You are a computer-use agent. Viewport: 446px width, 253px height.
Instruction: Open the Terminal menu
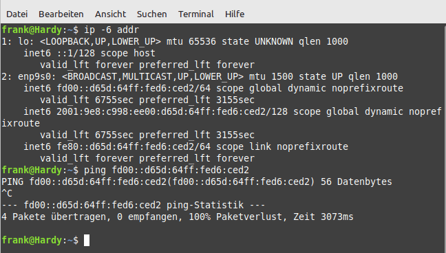coord(196,14)
